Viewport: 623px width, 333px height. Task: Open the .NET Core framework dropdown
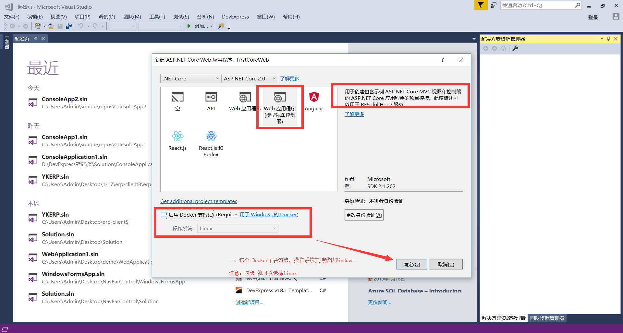coord(190,78)
